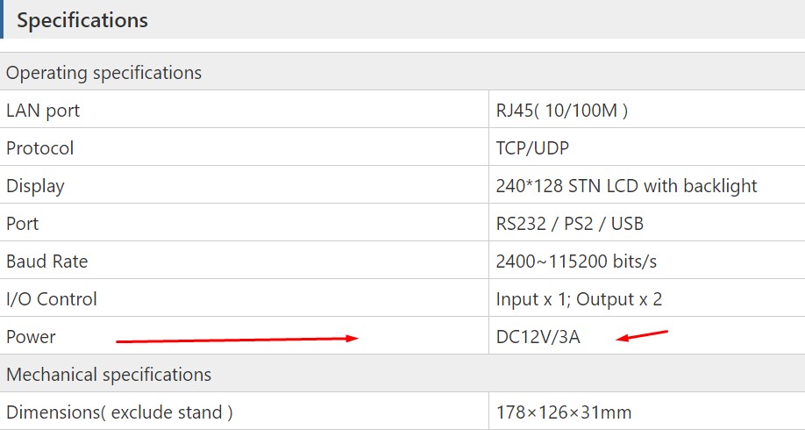805x430 pixels.
Task: Click the Port row label
Action: (x=22, y=224)
